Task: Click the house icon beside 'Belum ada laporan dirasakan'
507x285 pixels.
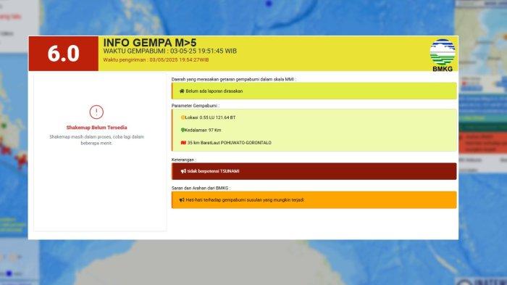Action: [182, 91]
